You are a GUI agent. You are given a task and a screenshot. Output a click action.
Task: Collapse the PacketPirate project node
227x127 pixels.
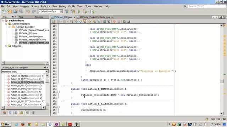(3, 20)
